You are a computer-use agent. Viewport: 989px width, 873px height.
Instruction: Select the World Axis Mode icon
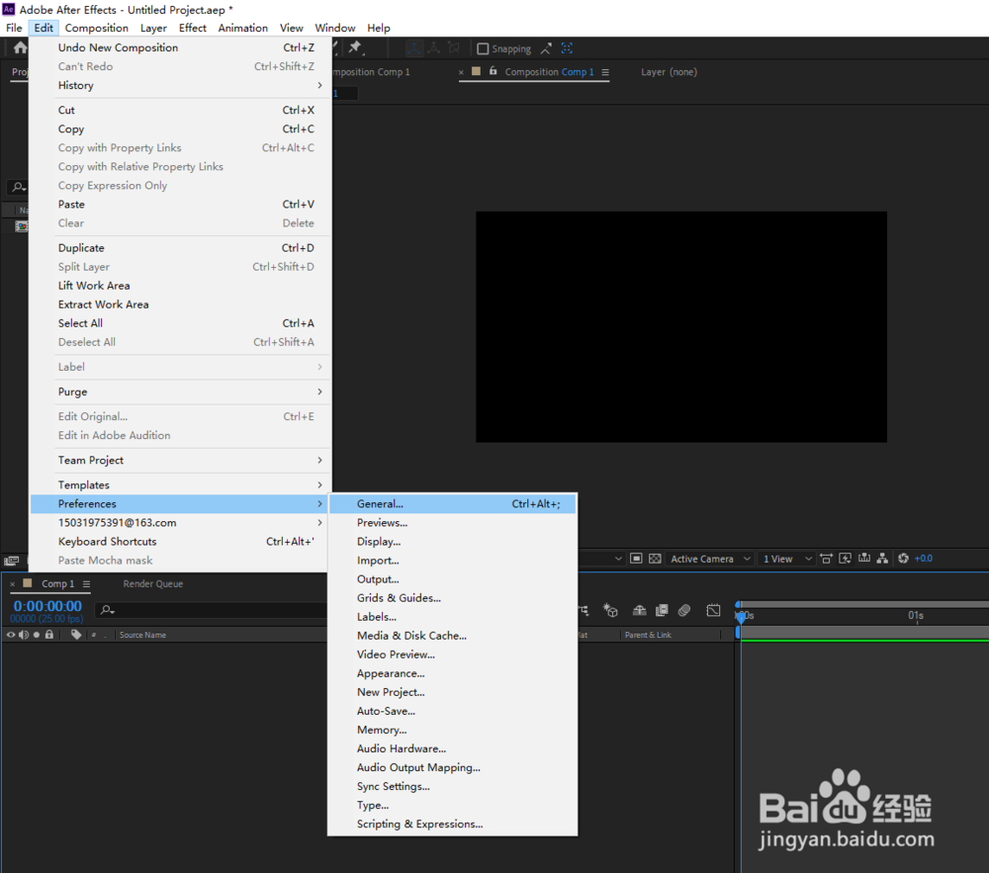(x=434, y=47)
